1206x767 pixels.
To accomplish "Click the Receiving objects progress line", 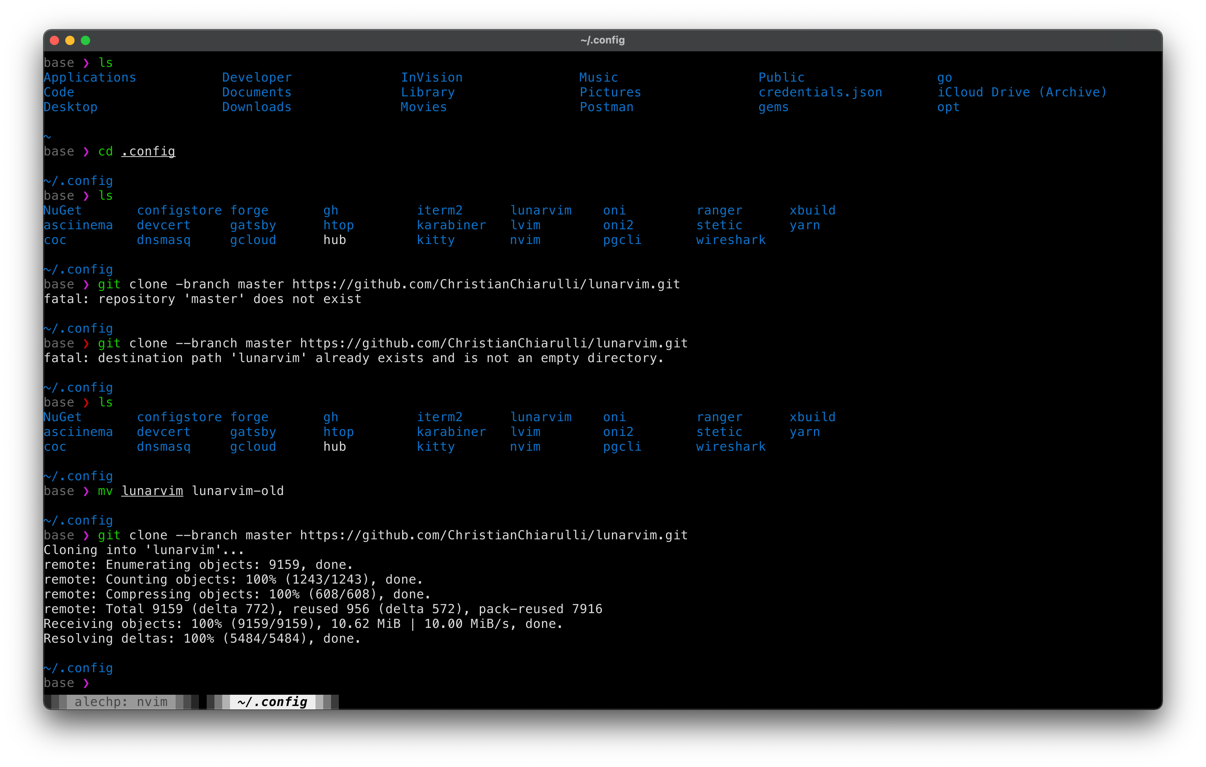I will point(303,624).
